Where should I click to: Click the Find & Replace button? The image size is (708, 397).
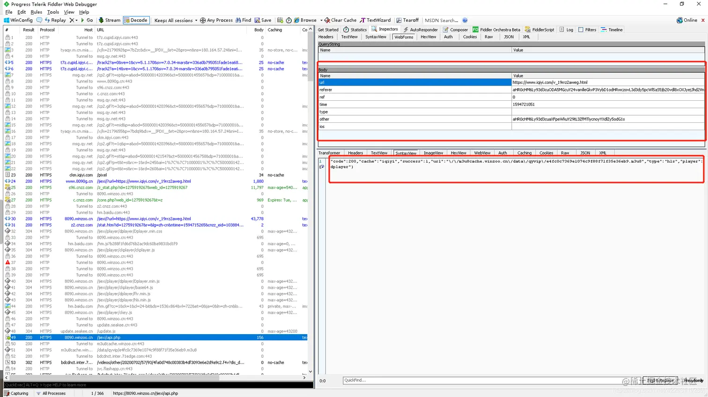[x=660, y=380]
